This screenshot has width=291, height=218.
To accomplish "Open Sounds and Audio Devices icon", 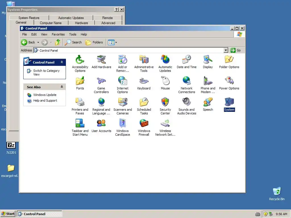I will coord(186,106).
